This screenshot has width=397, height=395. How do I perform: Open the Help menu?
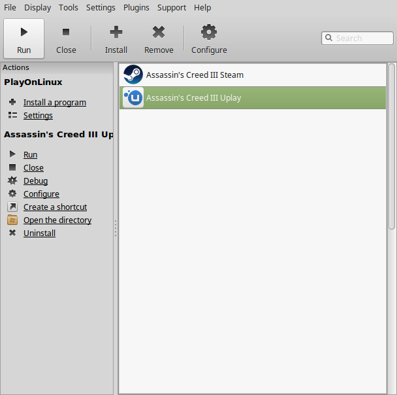tap(202, 8)
